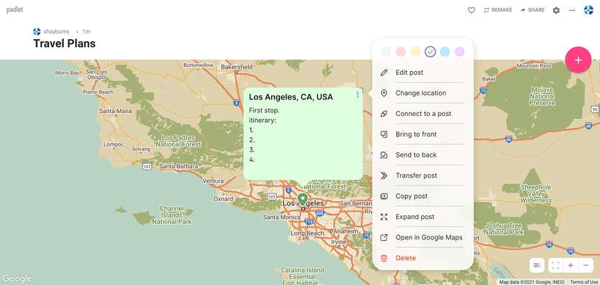Click the green Los Angeles map pin
600x285 pixels.
pos(303,200)
